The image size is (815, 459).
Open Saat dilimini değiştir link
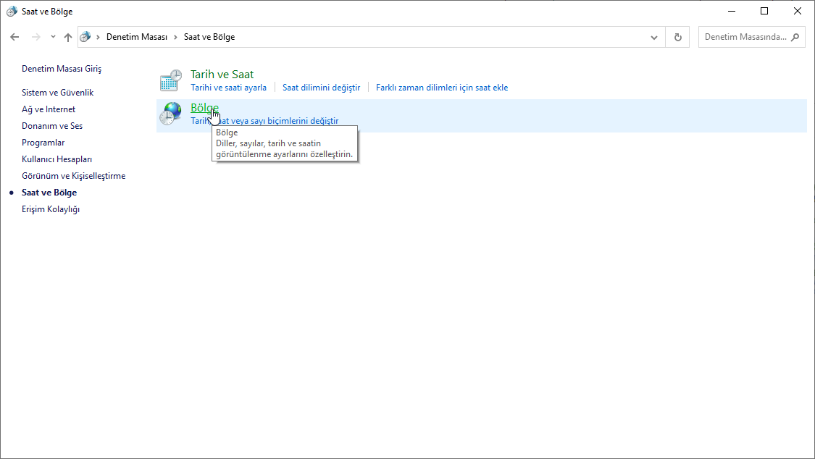321,88
